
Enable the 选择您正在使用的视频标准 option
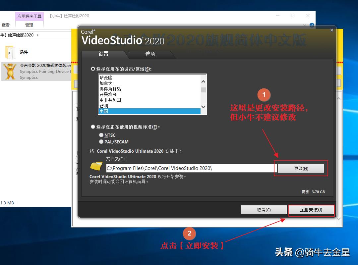(93, 127)
